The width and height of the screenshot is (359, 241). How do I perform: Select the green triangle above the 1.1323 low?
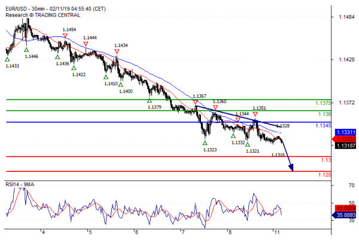[x=205, y=143]
